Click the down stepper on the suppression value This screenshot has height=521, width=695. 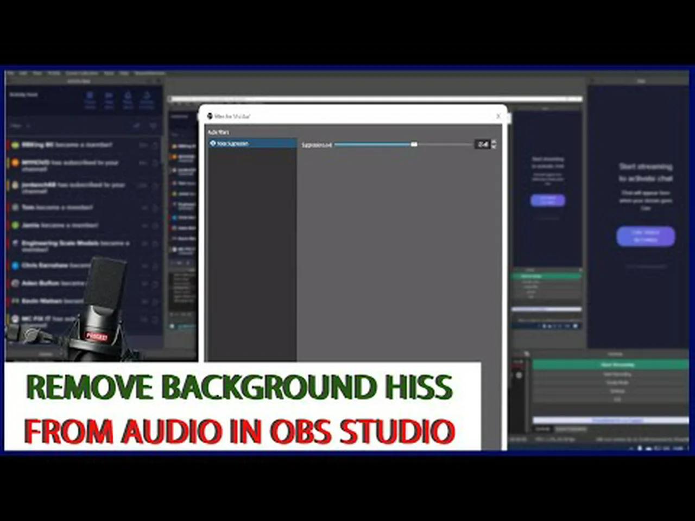pos(494,146)
